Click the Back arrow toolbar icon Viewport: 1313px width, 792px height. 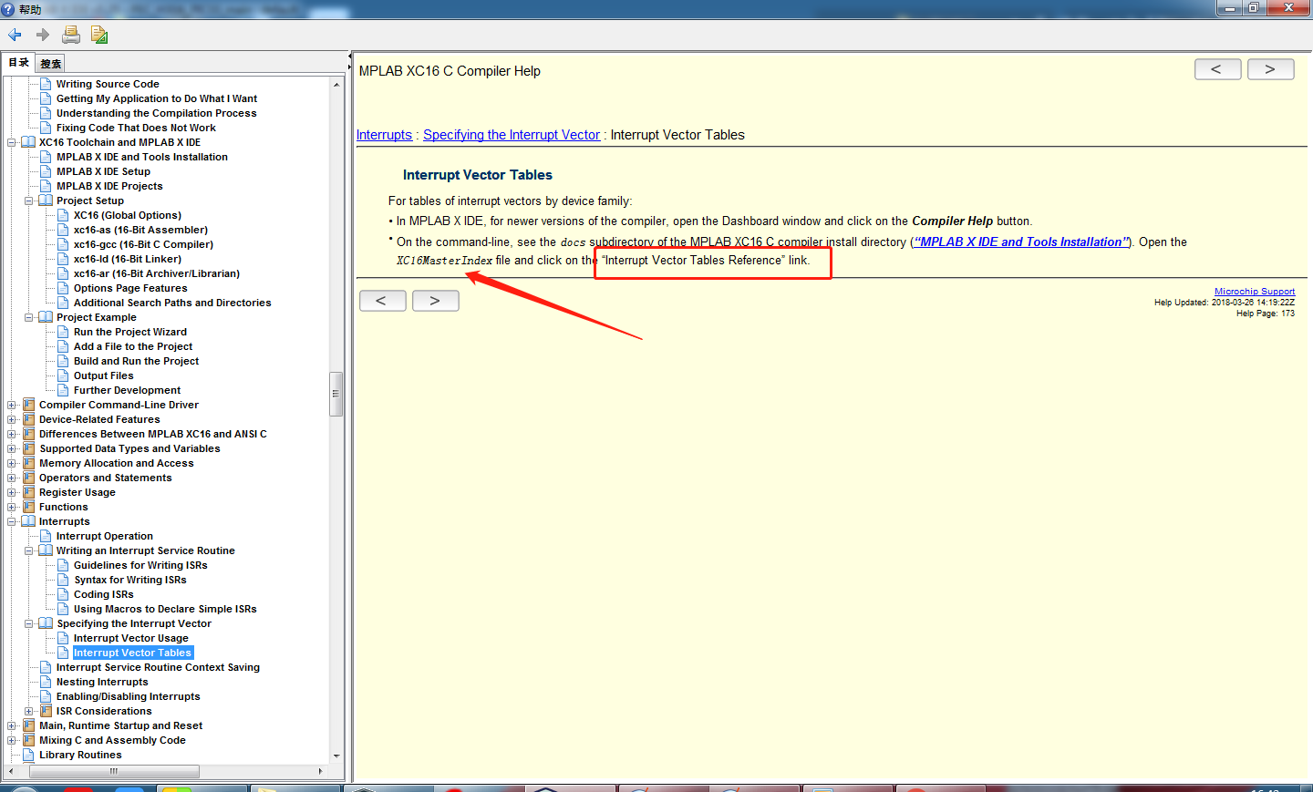tap(15, 35)
